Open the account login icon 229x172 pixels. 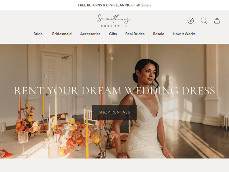[191, 21]
